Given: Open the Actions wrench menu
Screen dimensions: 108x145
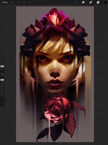Looking at the screenshot, I should coord(12,2).
